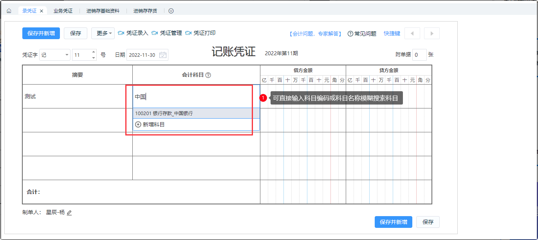Increase voucher number with up arrow
538x240 pixels.
tap(94, 52)
